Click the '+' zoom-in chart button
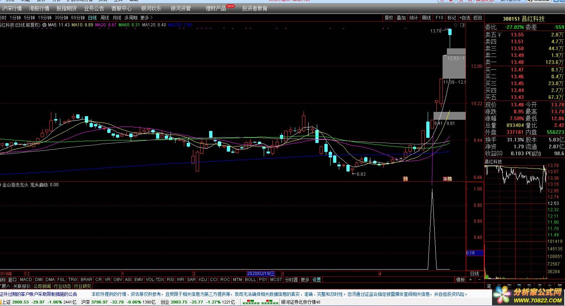565x306 pixels. (470, 280)
